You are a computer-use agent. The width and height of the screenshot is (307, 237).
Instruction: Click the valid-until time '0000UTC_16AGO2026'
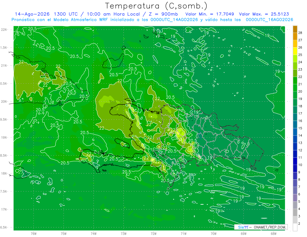pos(269,20)
